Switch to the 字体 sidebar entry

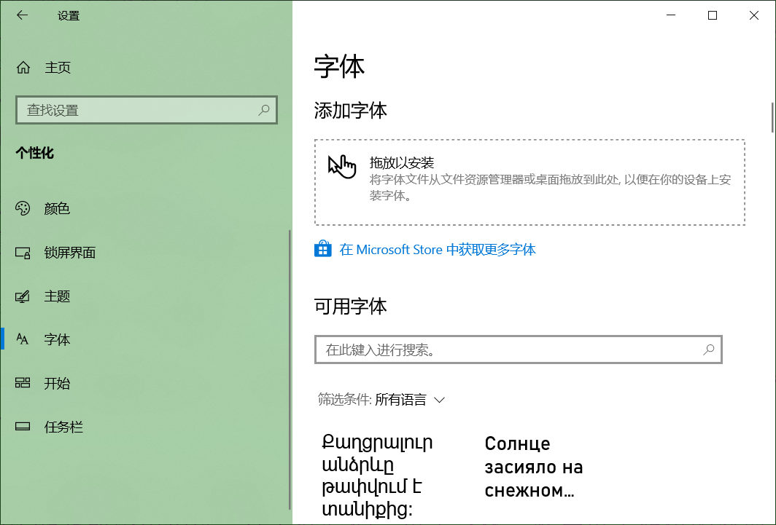point(57,339)
